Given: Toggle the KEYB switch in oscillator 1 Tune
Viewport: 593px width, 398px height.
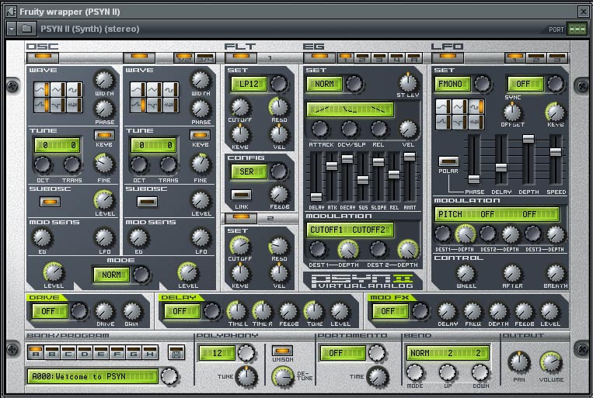Looking at the screenshot, I should tap(104, 136).
